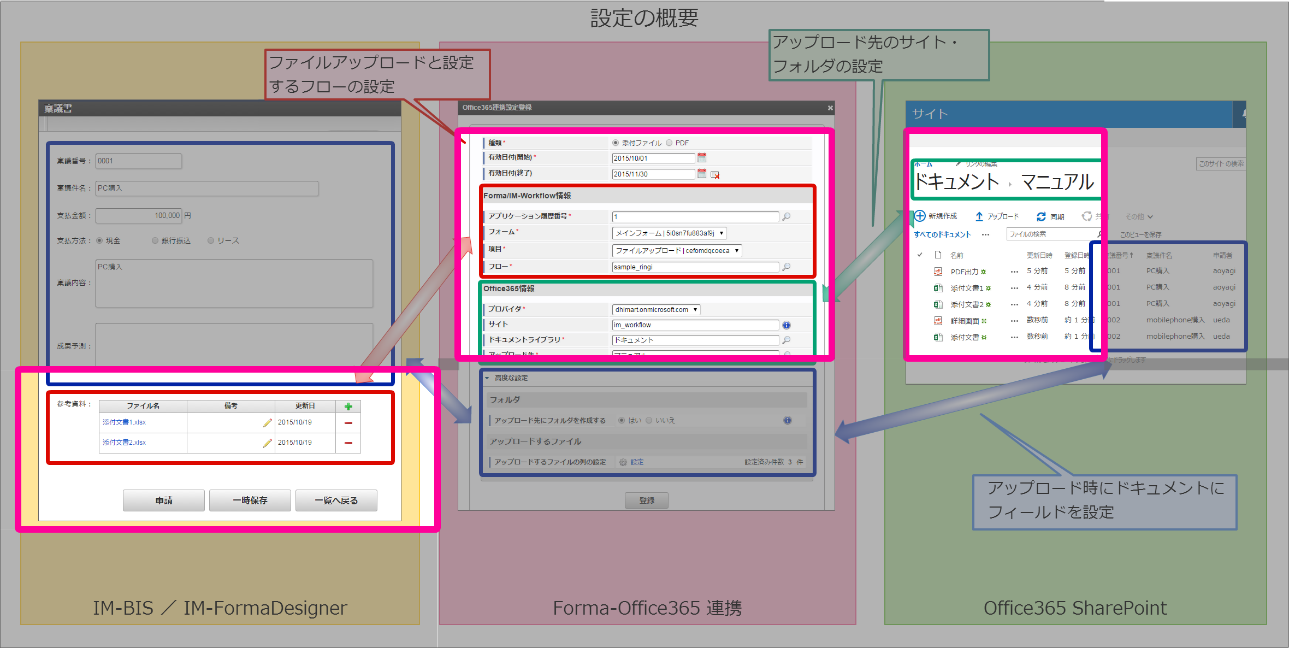The height and width of the screenshot is (648, 1289).
Task: Open the calendar picker for 有効日付(開始)
Action: [x=702, y=158]
